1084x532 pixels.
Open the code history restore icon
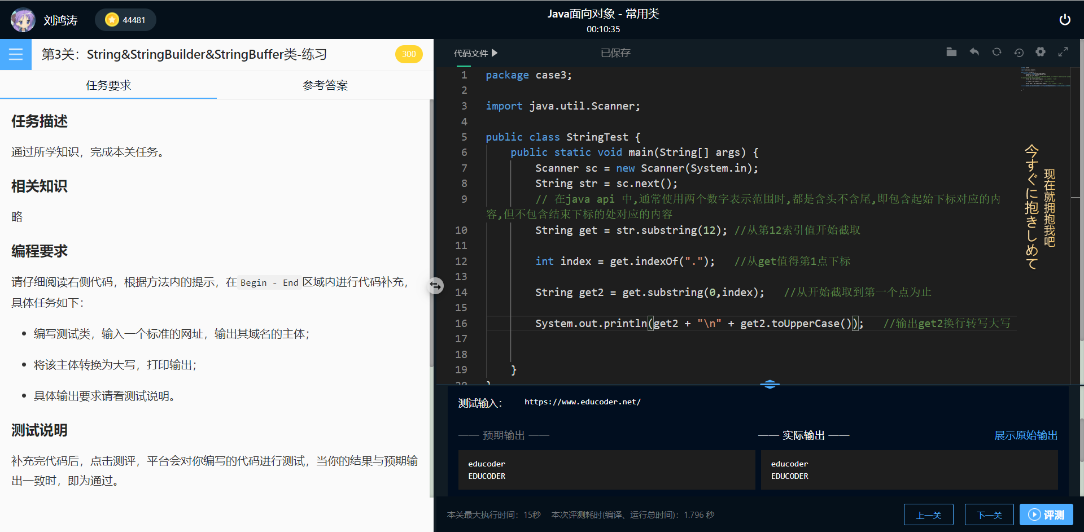pos(1019,51)
